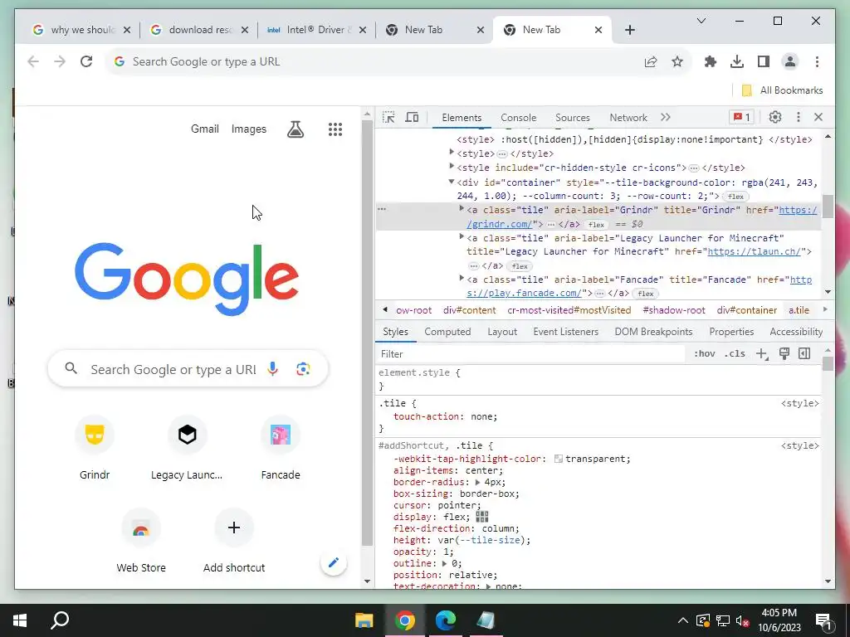Screen dimensions: 850x637
Task: Toggle the device toolbar in DevTools
Action: (x=412, y=117)
